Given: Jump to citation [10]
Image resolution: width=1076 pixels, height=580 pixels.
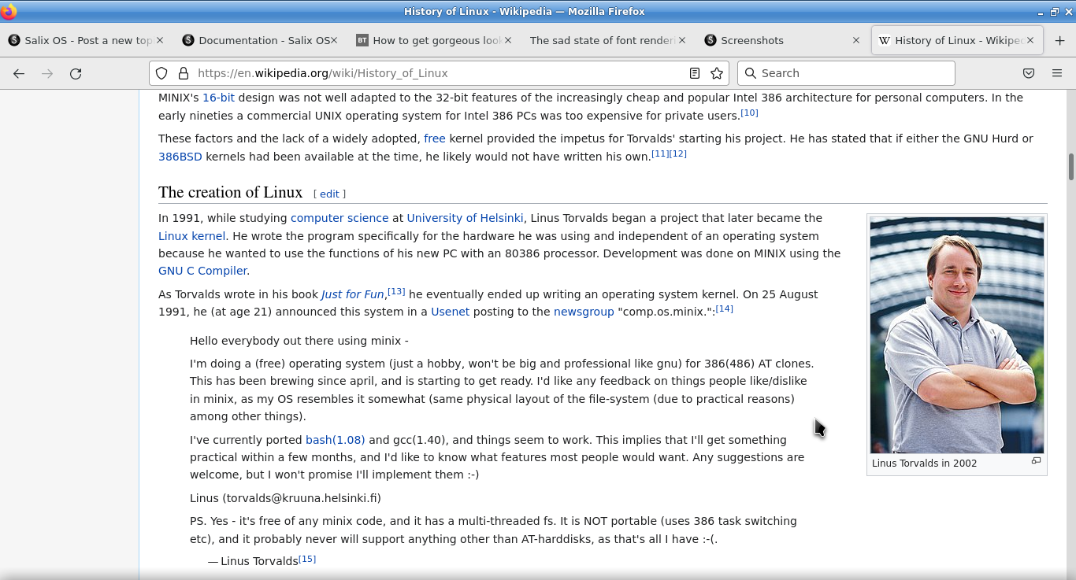Looking at the screenshot, I should coord(749,113).
